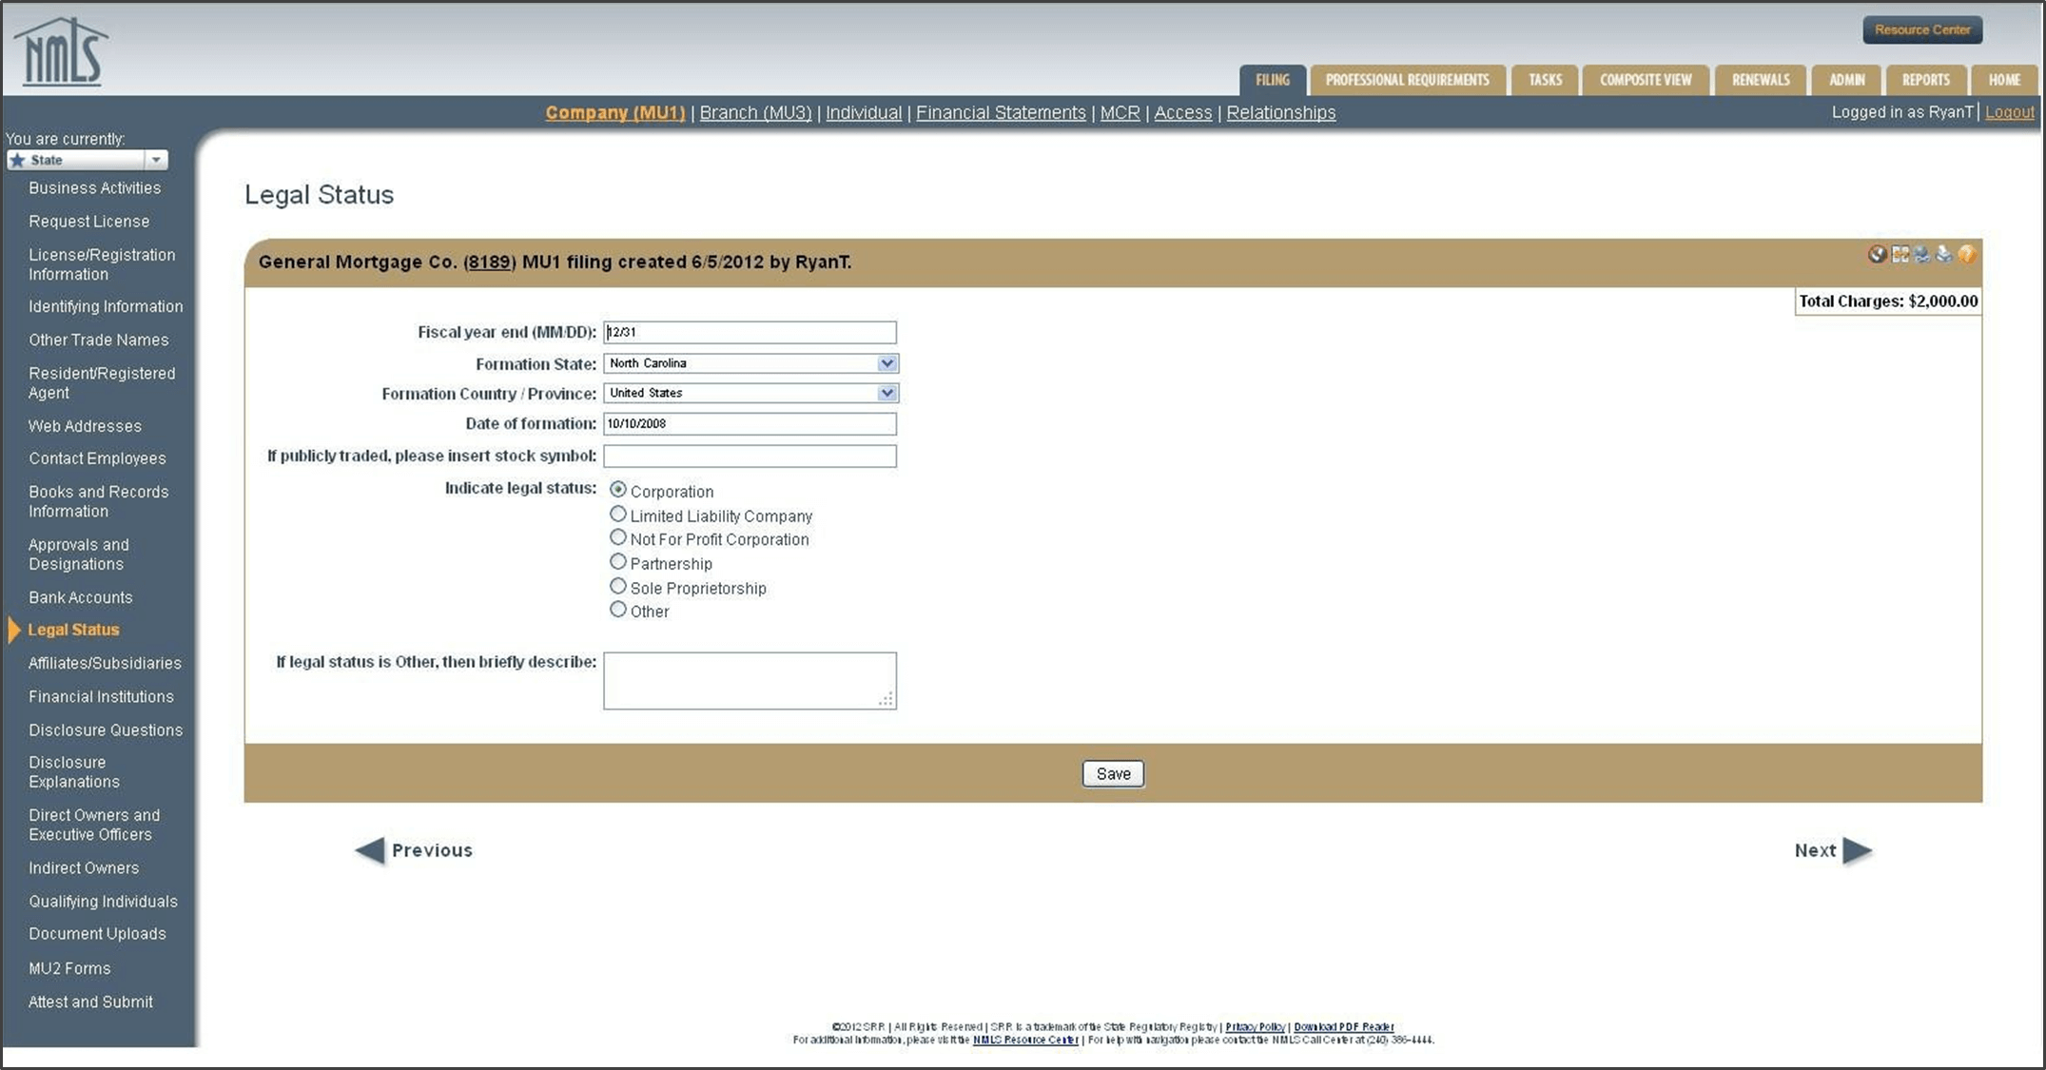The image size is (2046, 1070).
Task: Open the Help icon on the filing header
Action: (1966, 255)
